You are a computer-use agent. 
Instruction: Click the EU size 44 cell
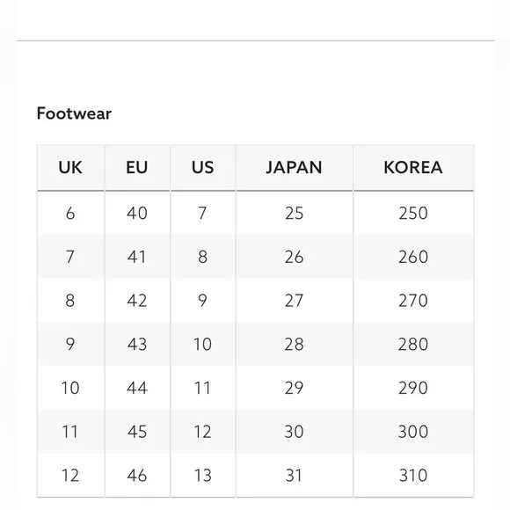[137, 388]
